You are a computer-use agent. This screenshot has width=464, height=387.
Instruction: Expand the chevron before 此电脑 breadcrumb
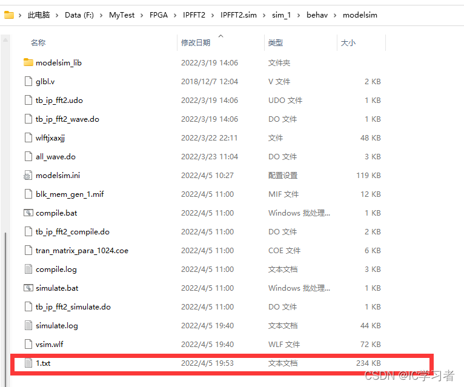tap(20, 15)
